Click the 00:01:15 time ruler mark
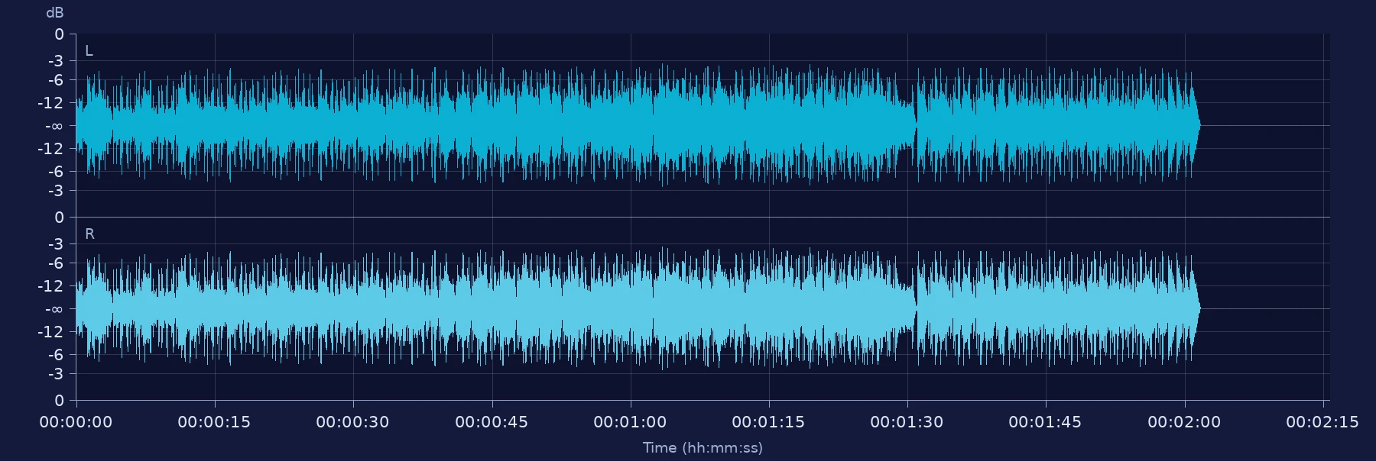 tap(768, 422)
